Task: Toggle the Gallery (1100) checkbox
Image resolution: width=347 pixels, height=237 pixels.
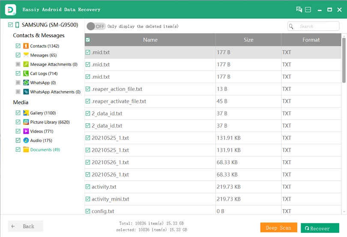Action: point(18,113)
